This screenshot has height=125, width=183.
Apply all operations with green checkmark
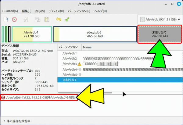pyautogui.click(x=67, y=19)
